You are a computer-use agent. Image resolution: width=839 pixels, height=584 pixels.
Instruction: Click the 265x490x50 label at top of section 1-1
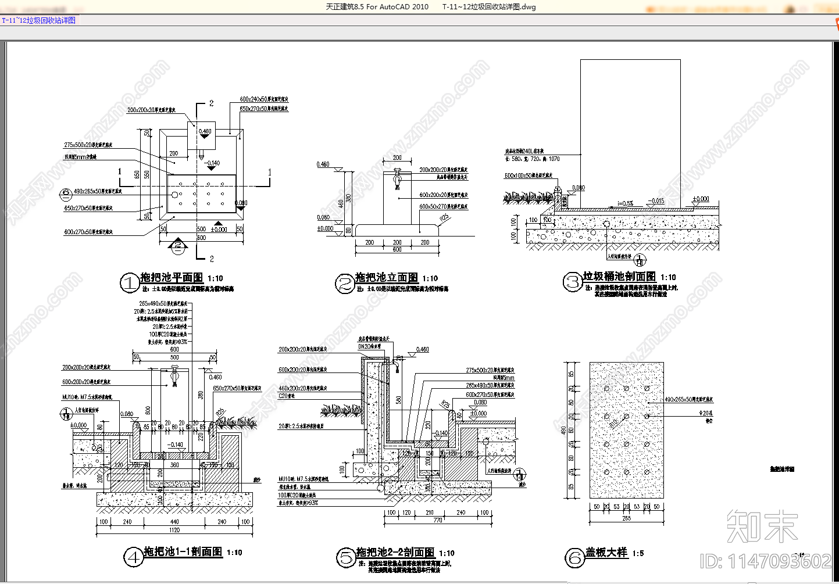[x=163, y=303]
